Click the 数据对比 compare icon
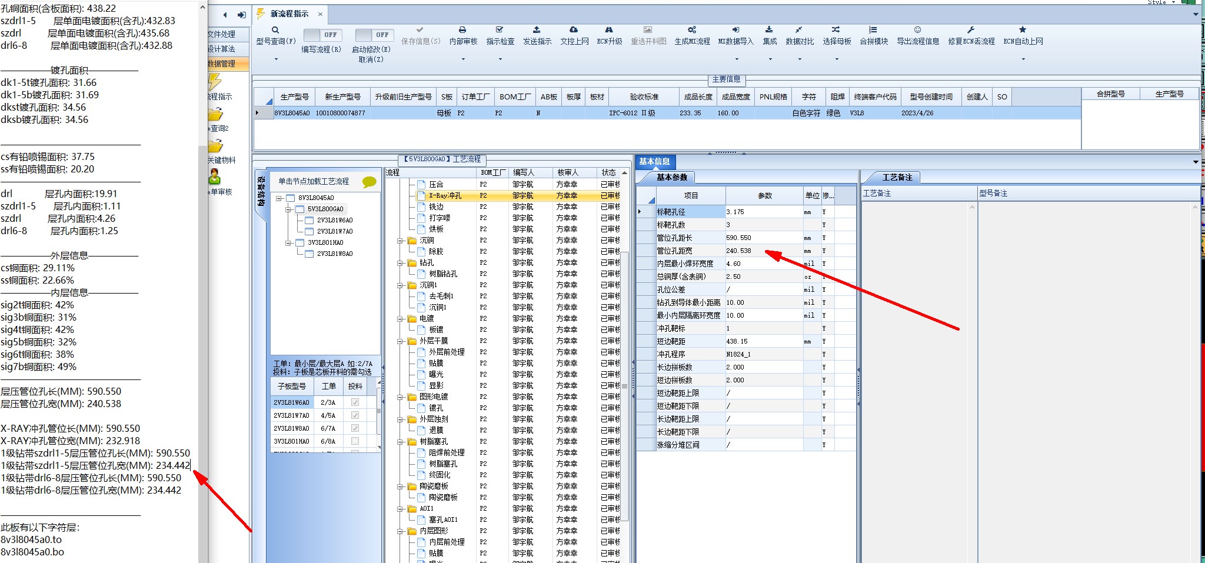Screen dimensions: 1205x563 pyautogui.click(x=799, y=29)
